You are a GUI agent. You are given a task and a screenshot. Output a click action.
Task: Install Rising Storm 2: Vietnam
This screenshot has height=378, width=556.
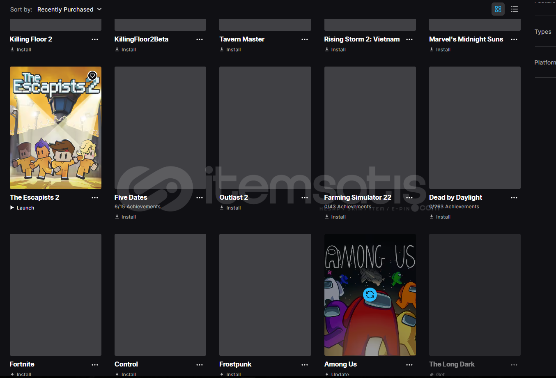click(335, 50)
